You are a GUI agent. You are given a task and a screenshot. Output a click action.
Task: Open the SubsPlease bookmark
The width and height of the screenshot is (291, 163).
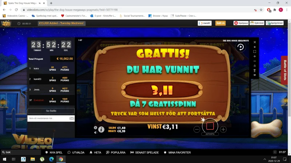[183, 16]
